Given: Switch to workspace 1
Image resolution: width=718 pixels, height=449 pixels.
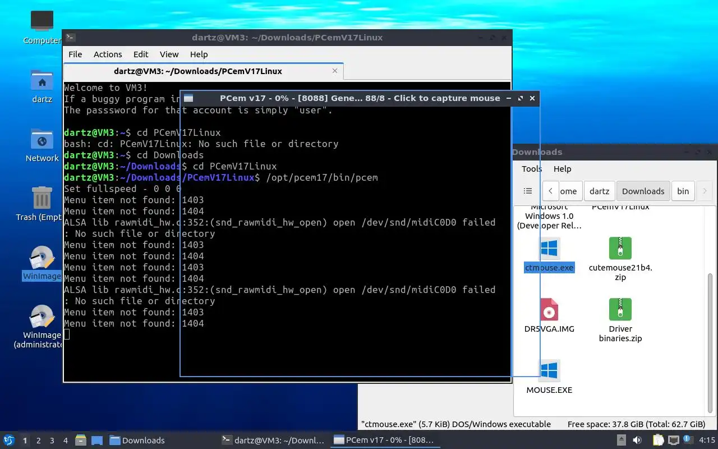Looking at the screenshot, I should 25,441.
